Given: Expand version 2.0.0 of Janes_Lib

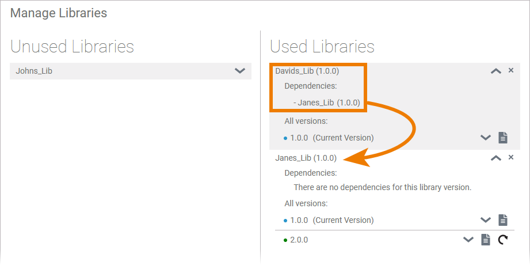Looking at the screenshot, I should click(468, 240).
